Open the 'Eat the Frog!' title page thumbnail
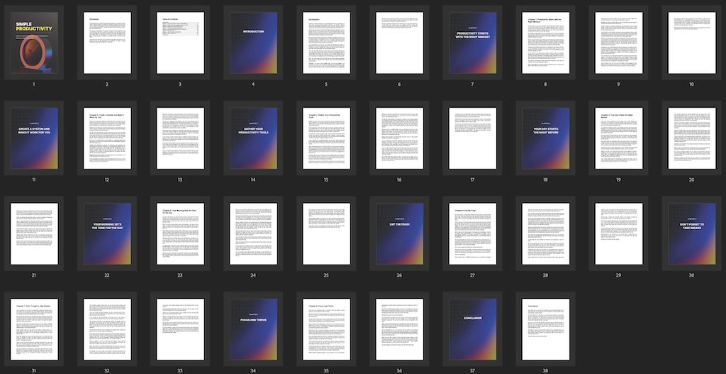Viewport: 726px width, 374px height. pyautogui.click(x=399, y=234)
